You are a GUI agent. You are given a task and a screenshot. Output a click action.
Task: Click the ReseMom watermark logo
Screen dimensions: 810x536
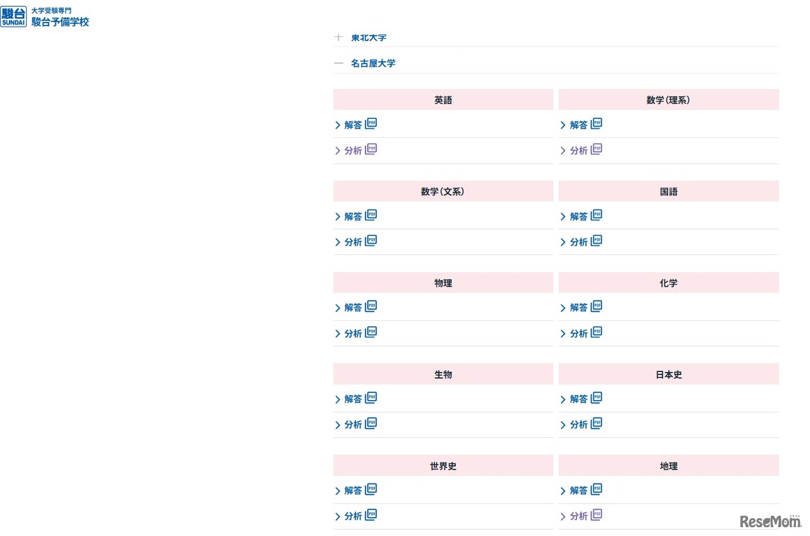(x=769, y=521)
